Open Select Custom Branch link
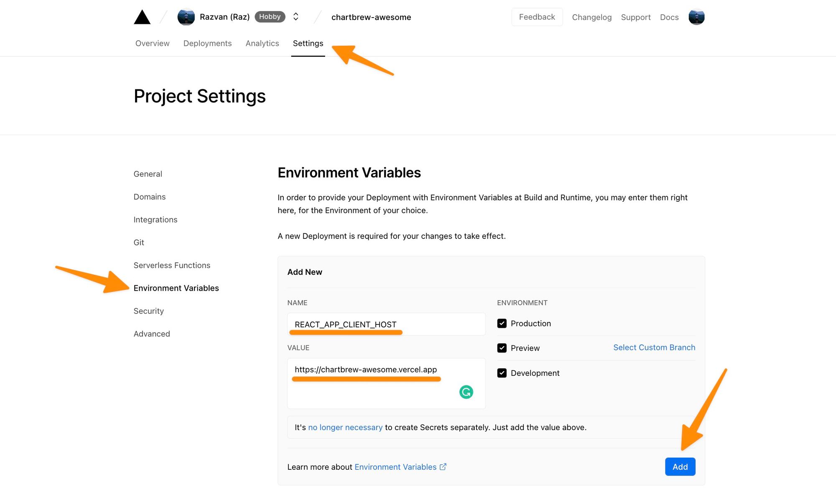The width and height of the screenshot is (836, 494). tap(654, 347)
